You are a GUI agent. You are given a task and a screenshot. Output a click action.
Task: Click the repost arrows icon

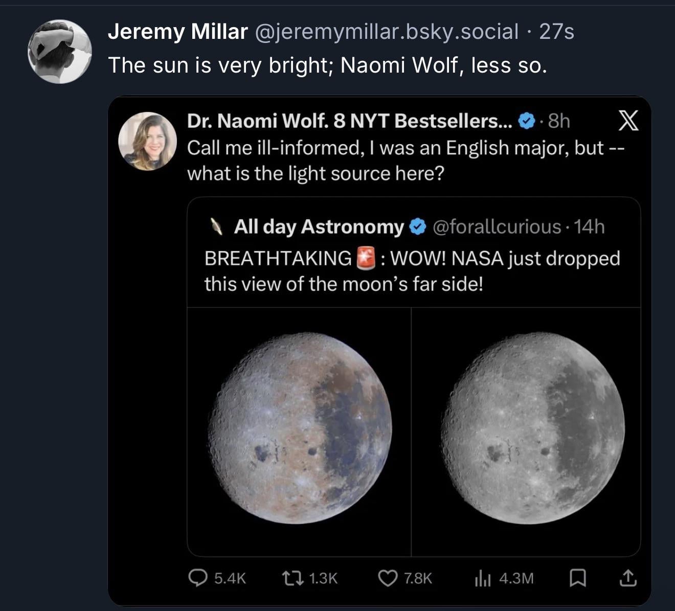point(291,578)
